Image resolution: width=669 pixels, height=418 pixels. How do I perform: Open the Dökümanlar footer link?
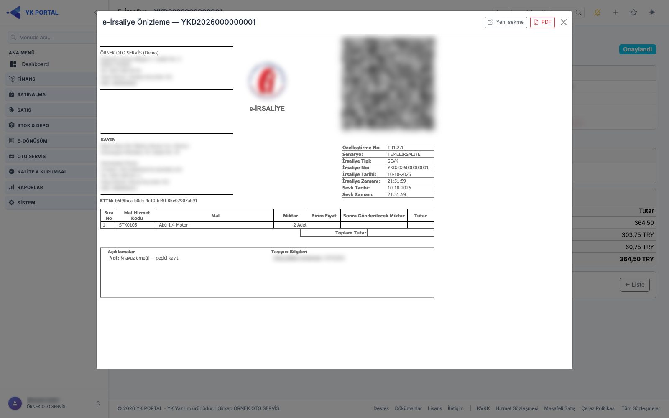point(408,408)
